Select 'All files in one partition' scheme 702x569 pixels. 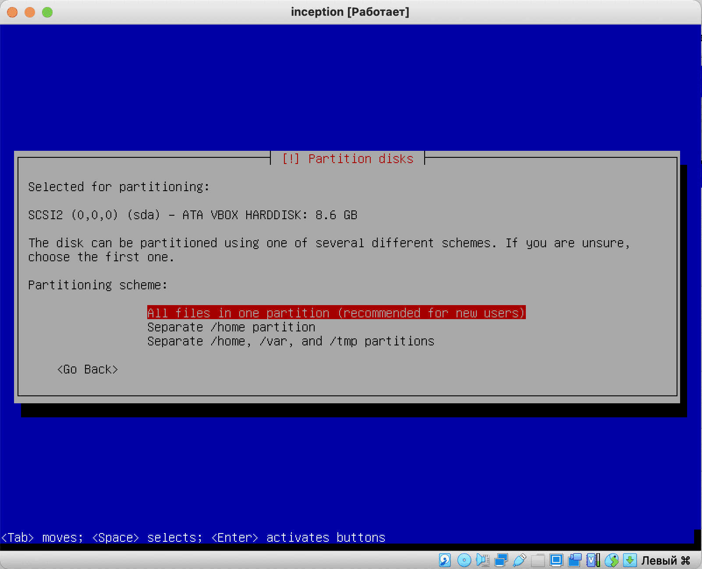coord(336,313)
